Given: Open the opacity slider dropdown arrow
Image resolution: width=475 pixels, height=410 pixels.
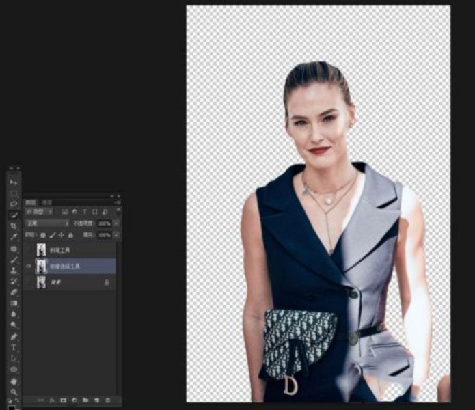Looking at the screenshot, I should coord(116,223).
